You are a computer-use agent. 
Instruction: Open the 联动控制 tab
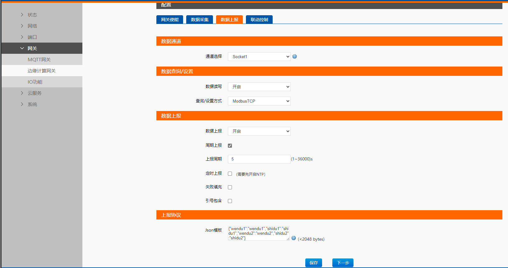259,20
